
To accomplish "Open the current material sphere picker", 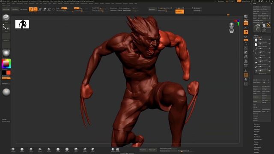I will point(6,53).
